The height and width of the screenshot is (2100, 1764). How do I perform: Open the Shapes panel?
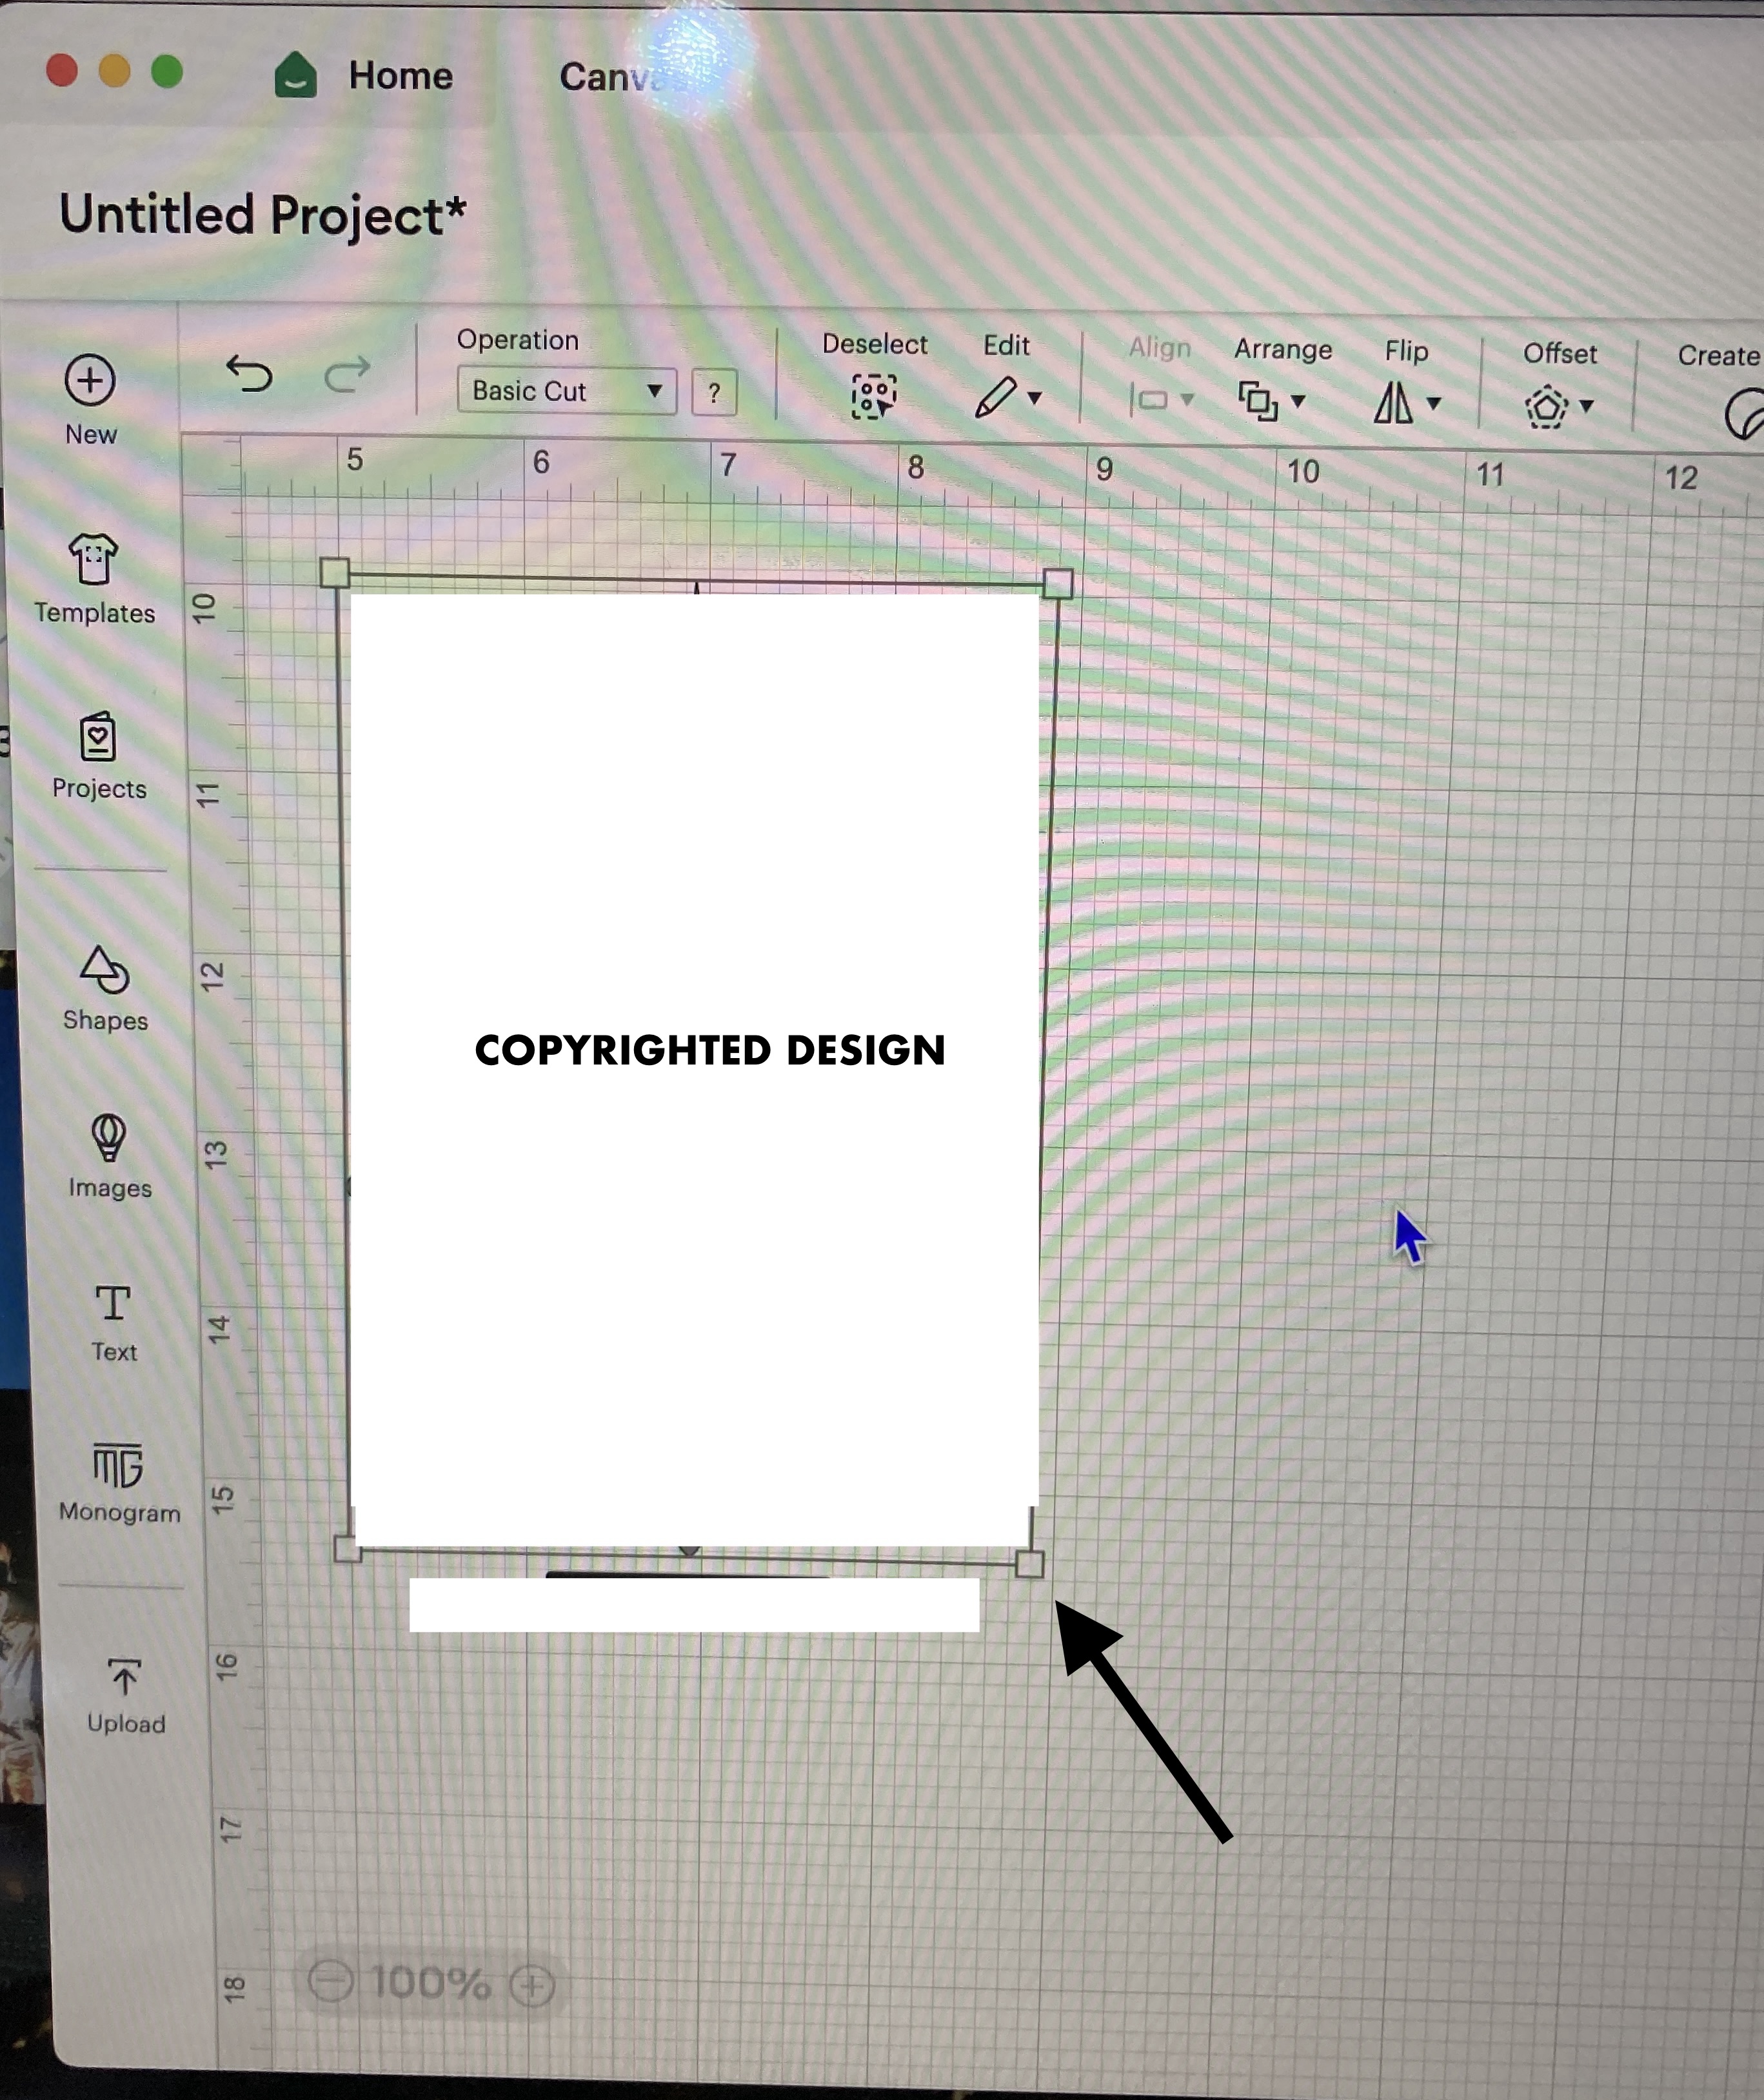click(x=104, y=972)
